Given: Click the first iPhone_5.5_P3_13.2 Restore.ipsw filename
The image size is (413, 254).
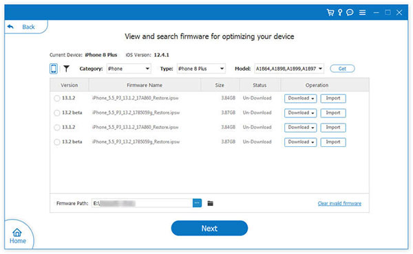Looking at the screenshot, I should pyautogui.click(x=136, y=113).
